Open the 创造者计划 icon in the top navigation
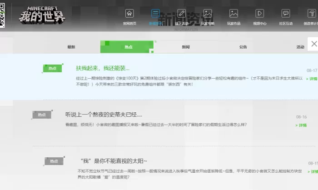Viewport: 318px width, 190px height. tap(312, 13)
